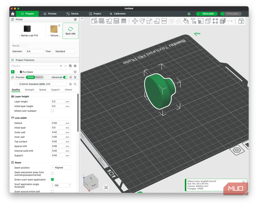Click the Add plate grid icon

pos(102,21)
